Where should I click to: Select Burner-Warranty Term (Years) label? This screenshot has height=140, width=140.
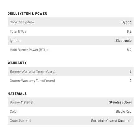click(33, 72)
